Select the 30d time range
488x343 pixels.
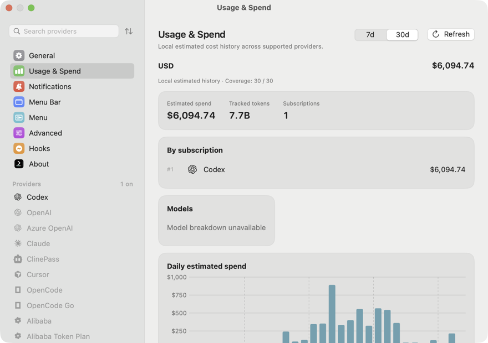[402, 34]
